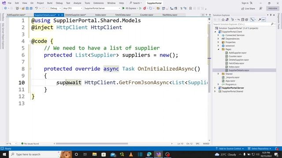Click Select Repository in the status bar
Screen dimensions: 282x158
click(260, 148)
